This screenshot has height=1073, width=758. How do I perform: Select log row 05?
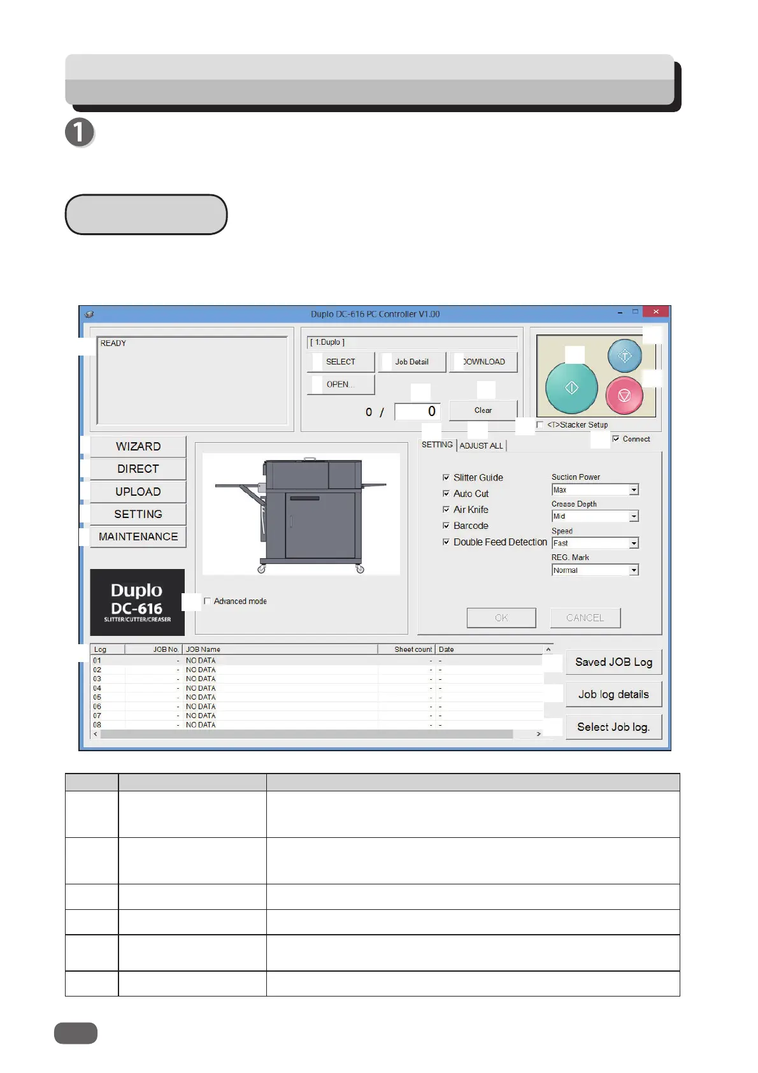click(x=317, y=697)
